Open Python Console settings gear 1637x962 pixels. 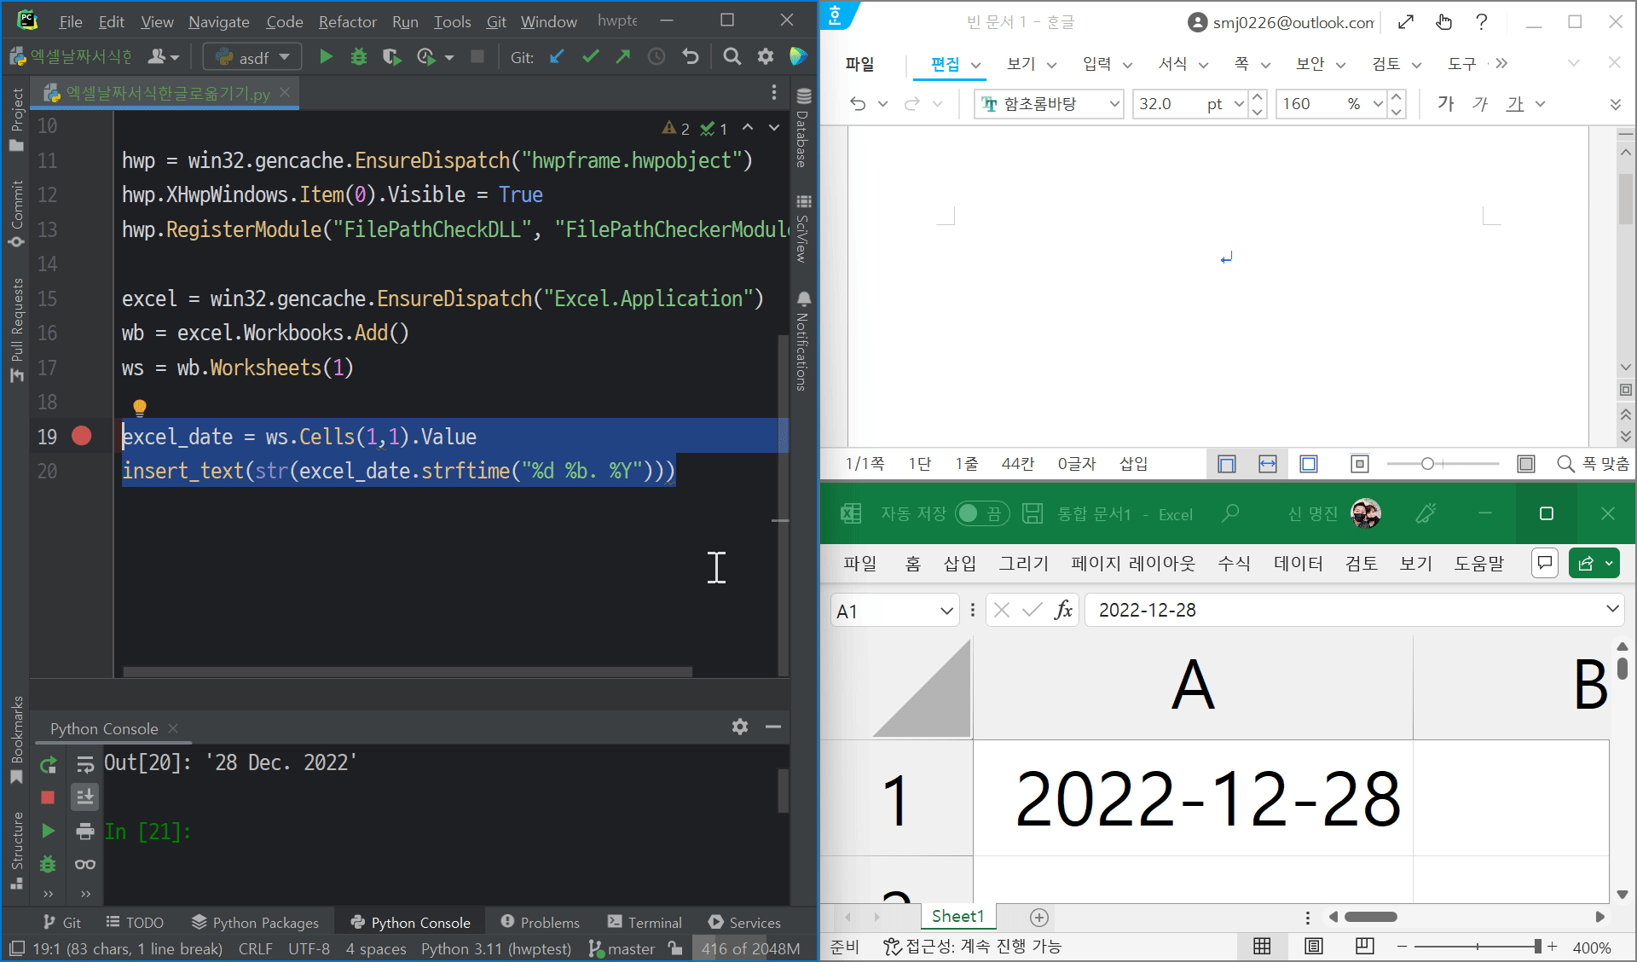pyautogui.click(x=740, y=727)
